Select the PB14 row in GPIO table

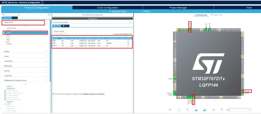click(92, 45)
